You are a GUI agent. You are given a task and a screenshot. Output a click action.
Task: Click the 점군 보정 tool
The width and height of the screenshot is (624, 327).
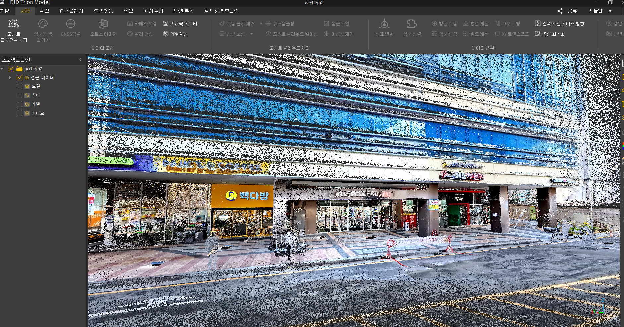coord(232,34)
